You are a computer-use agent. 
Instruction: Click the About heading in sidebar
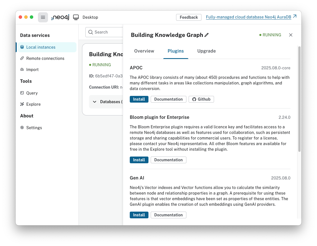click(27, 116)
